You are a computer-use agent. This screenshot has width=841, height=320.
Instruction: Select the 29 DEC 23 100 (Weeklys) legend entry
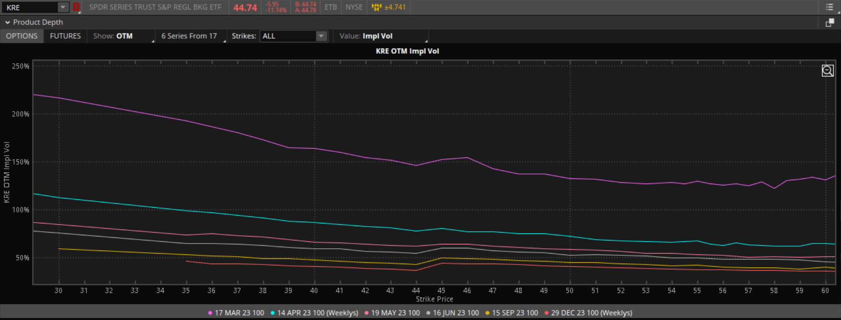[x=588, y=313]
